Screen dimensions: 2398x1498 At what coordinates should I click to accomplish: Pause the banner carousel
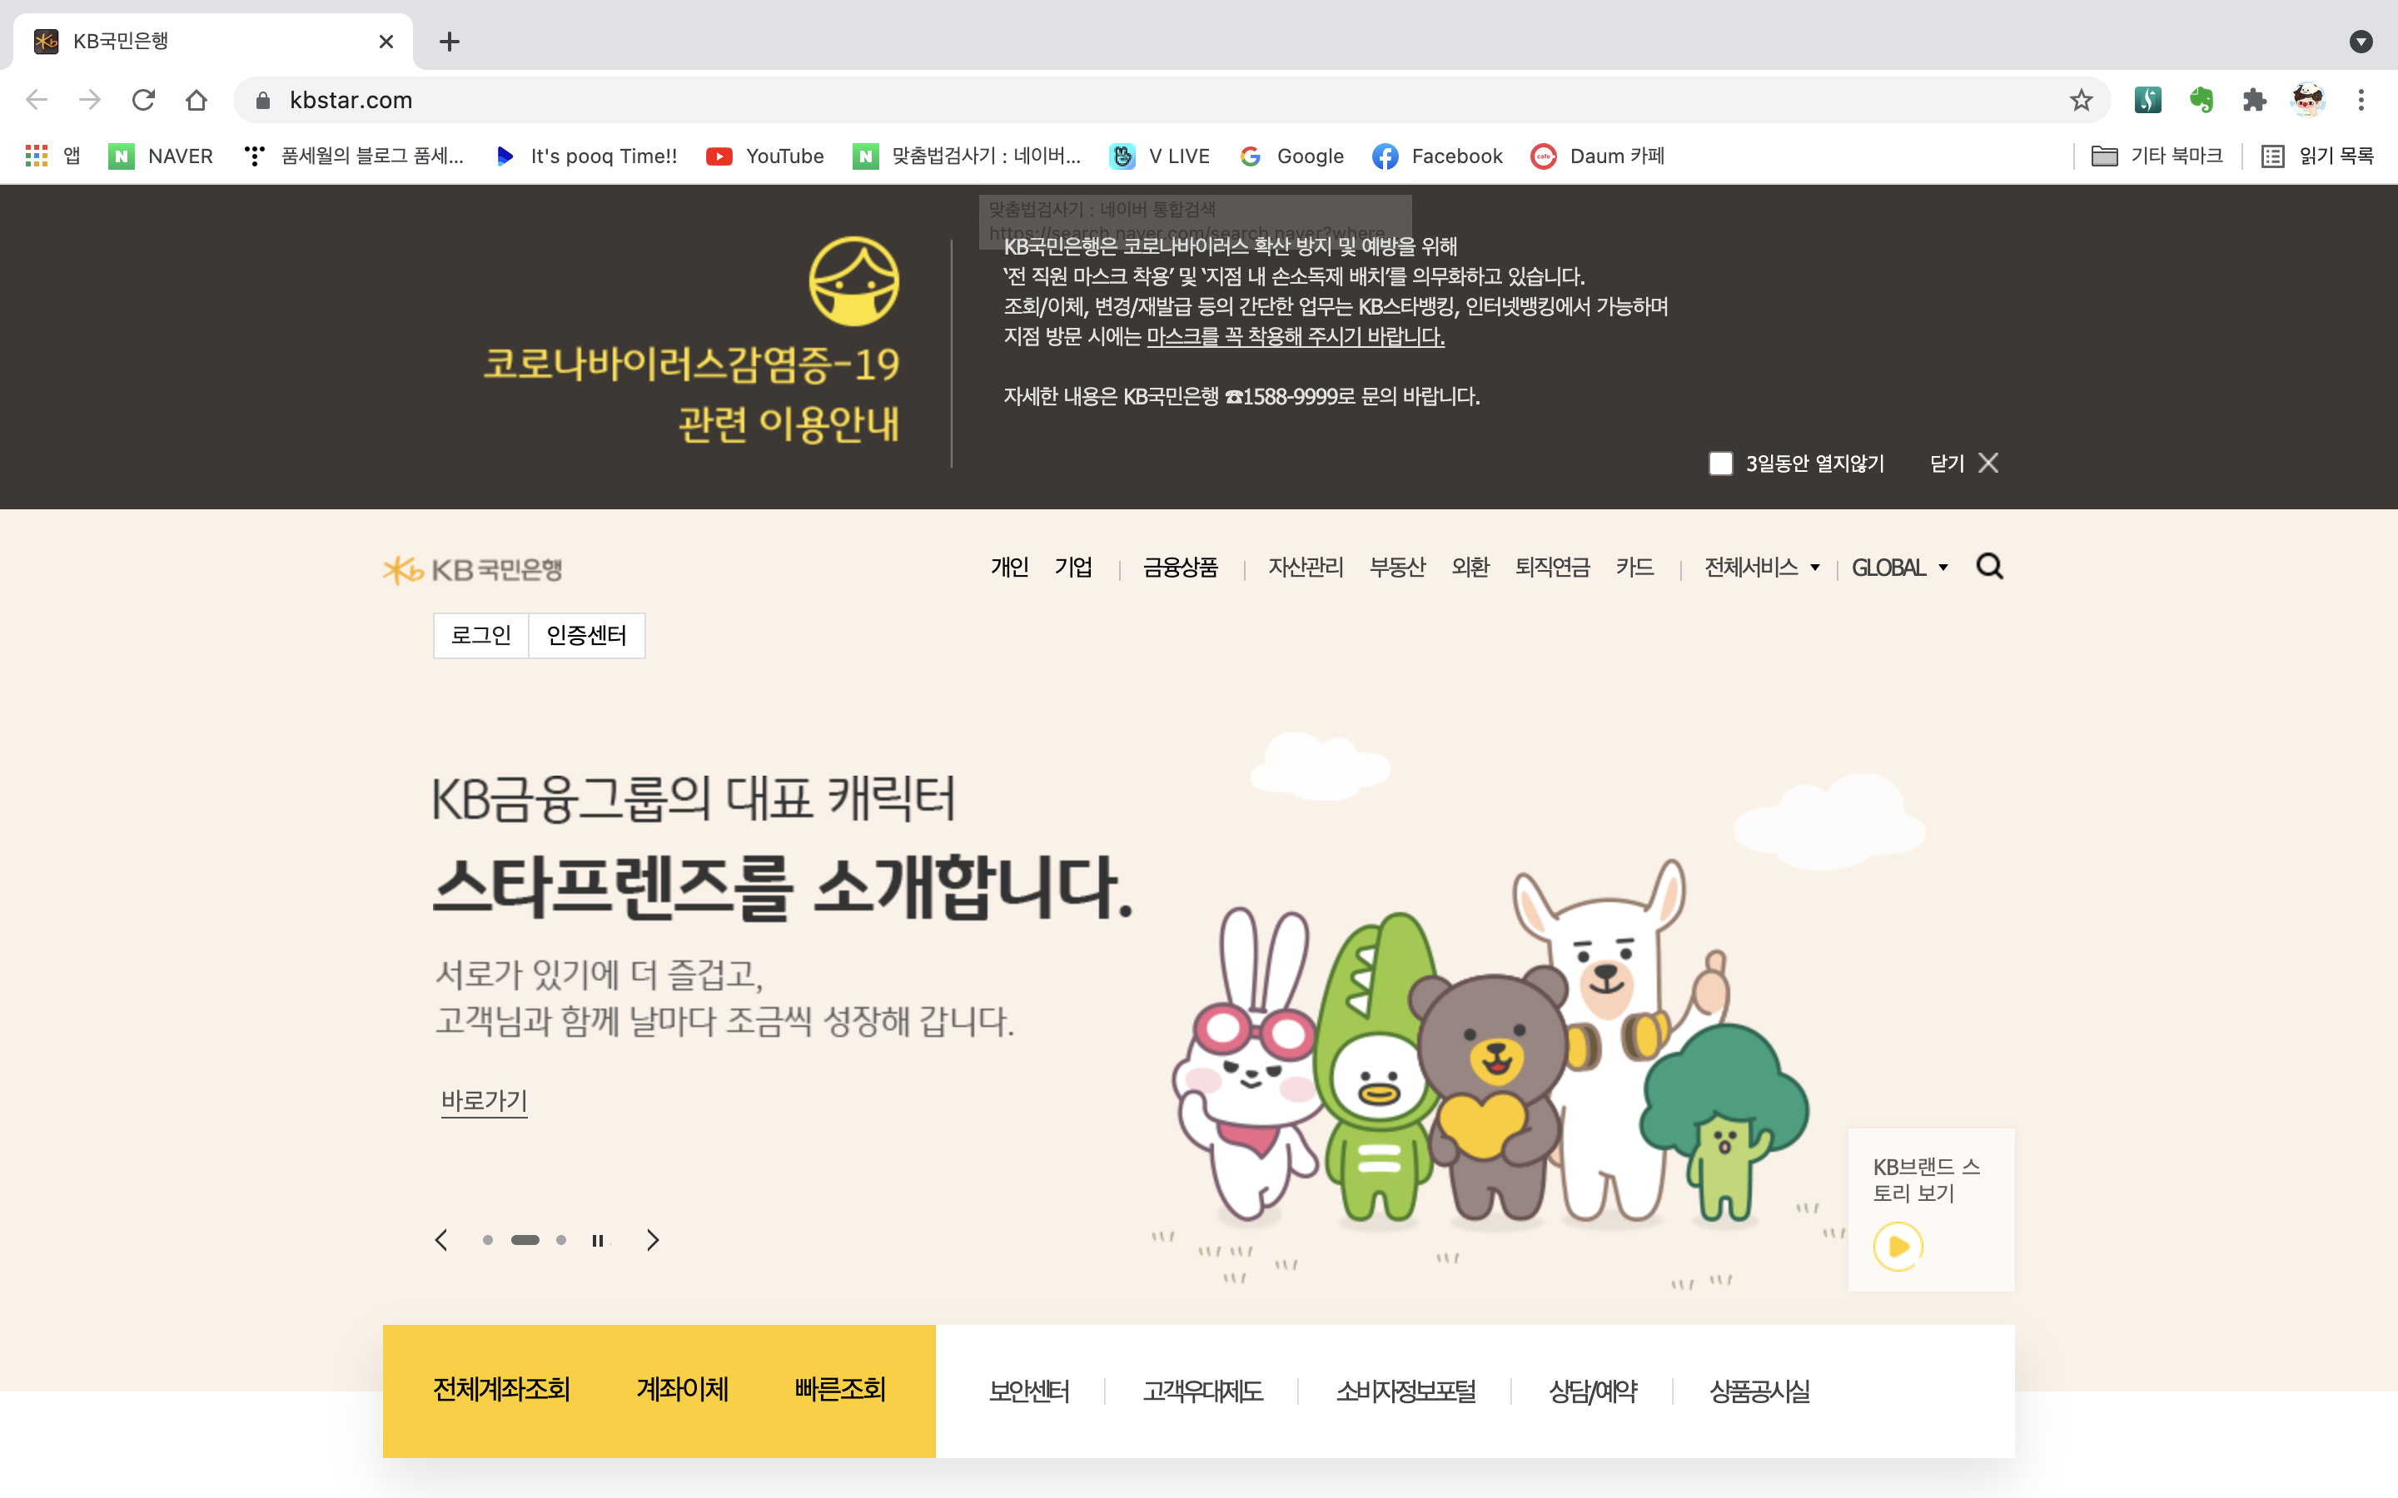[x=598, y=1240]
